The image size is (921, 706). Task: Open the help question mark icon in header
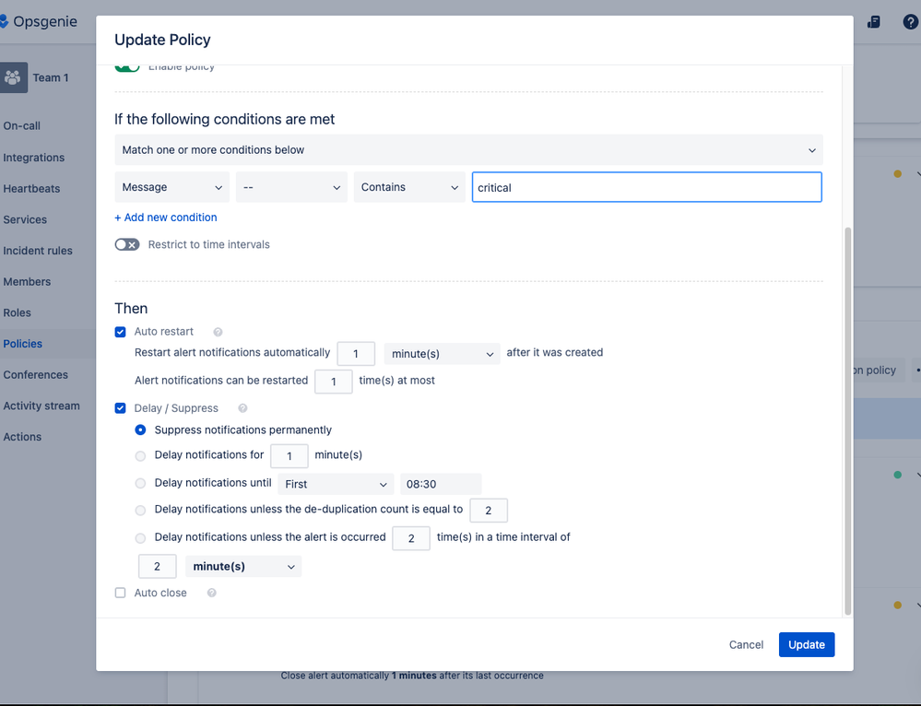[910, 22]
